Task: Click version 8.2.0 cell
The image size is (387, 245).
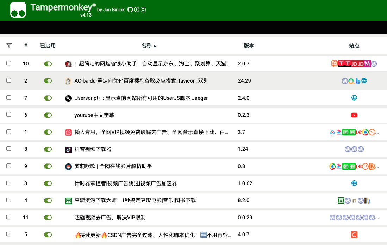Action: [x=244, y=200]
